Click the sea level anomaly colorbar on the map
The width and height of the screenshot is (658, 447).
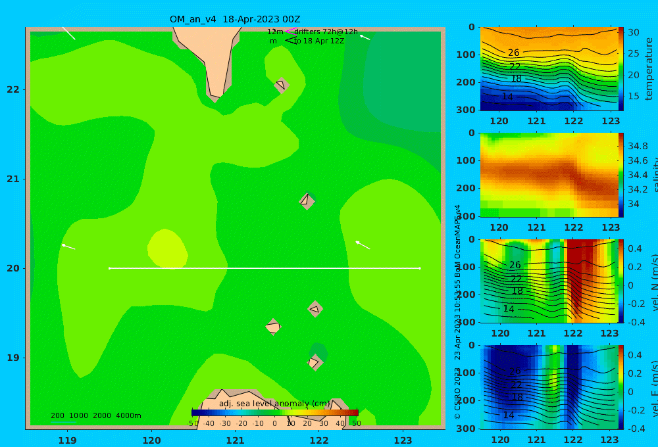point(274,413)
